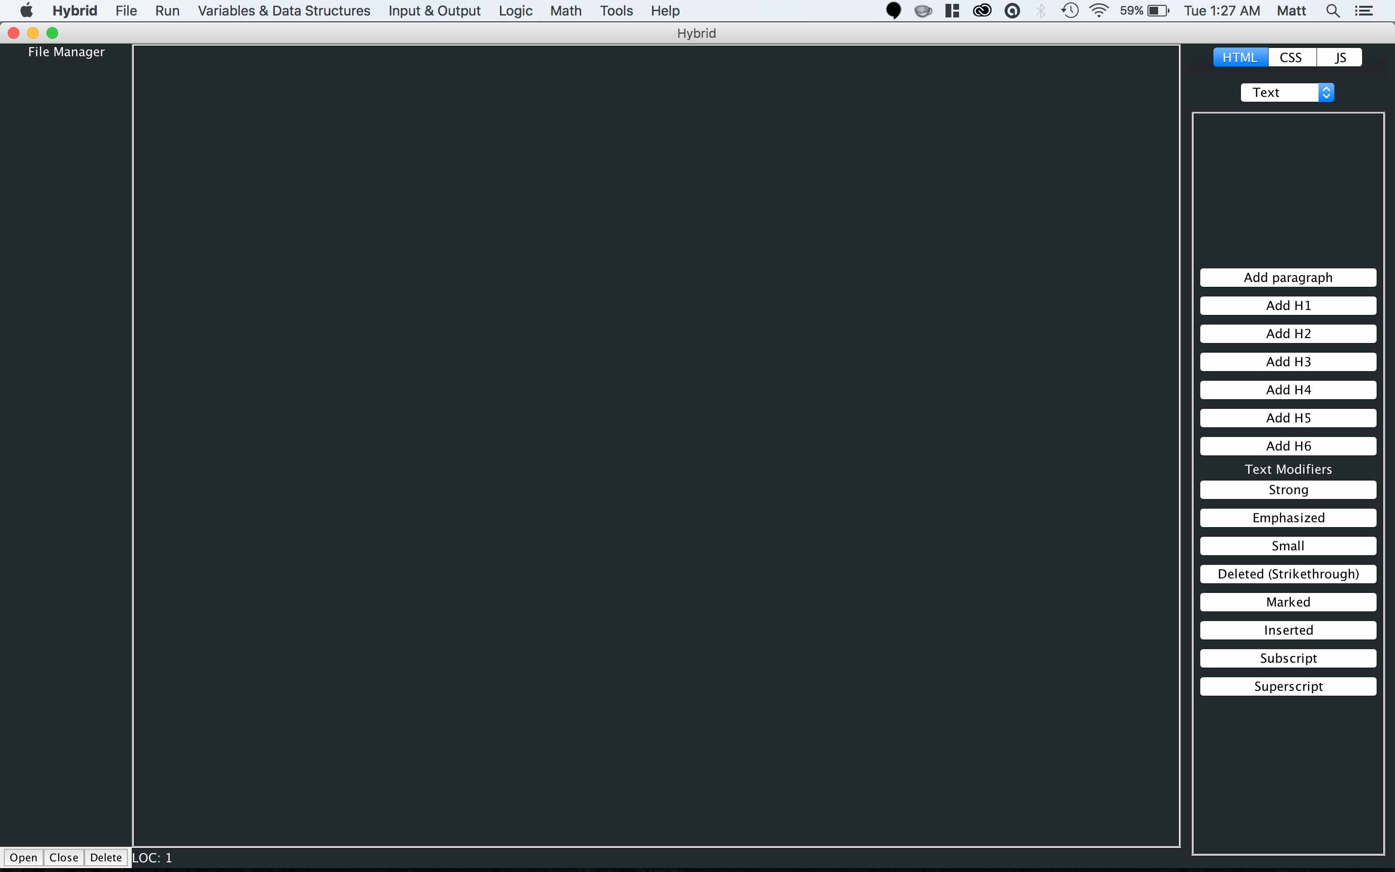Viewport: 1395px width, 872px height.
Task: Open the Logic menu
Action: point(515,10)
